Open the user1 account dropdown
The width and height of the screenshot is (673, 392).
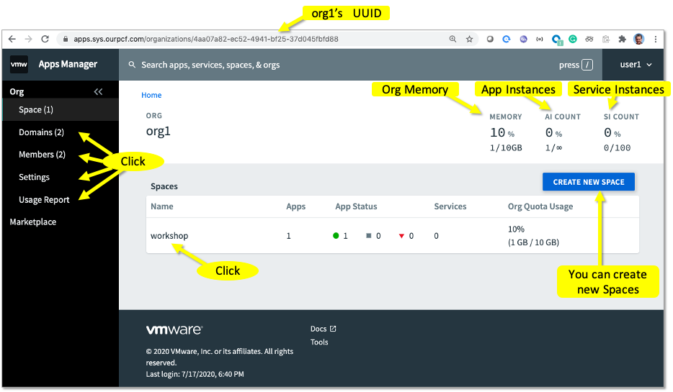click(636, 65)
